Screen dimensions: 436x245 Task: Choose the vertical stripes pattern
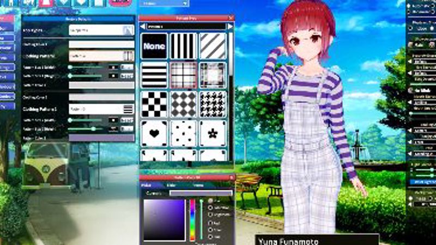(184, 46)
